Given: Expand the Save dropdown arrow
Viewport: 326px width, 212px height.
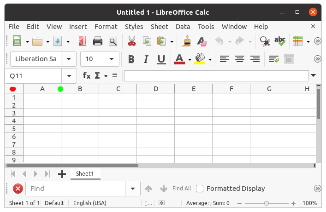Looking at the screenshot, I should [68, 42].
